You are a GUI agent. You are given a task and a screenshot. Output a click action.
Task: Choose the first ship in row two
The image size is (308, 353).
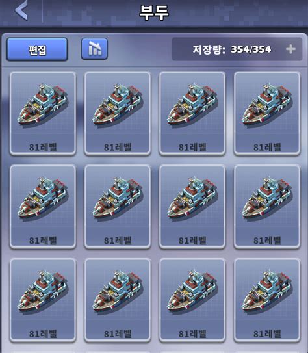click(43, 207)
